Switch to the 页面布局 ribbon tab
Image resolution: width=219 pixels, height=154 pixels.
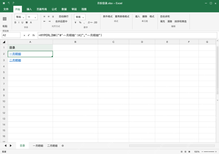coord(41,9)
